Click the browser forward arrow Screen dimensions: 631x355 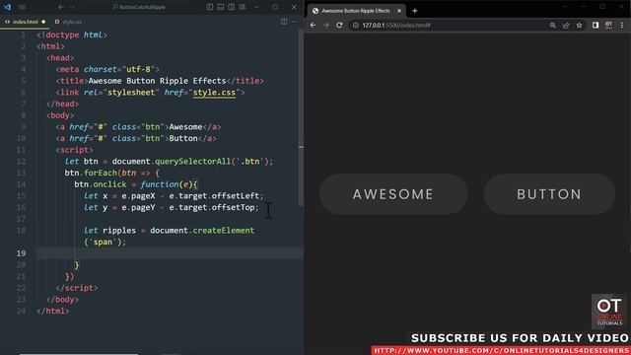click(326, 25)
